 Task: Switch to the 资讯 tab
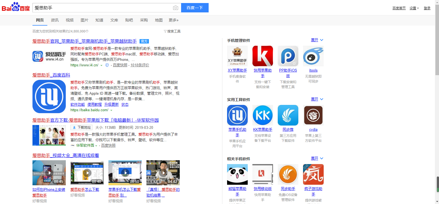[x=55, y=20]
